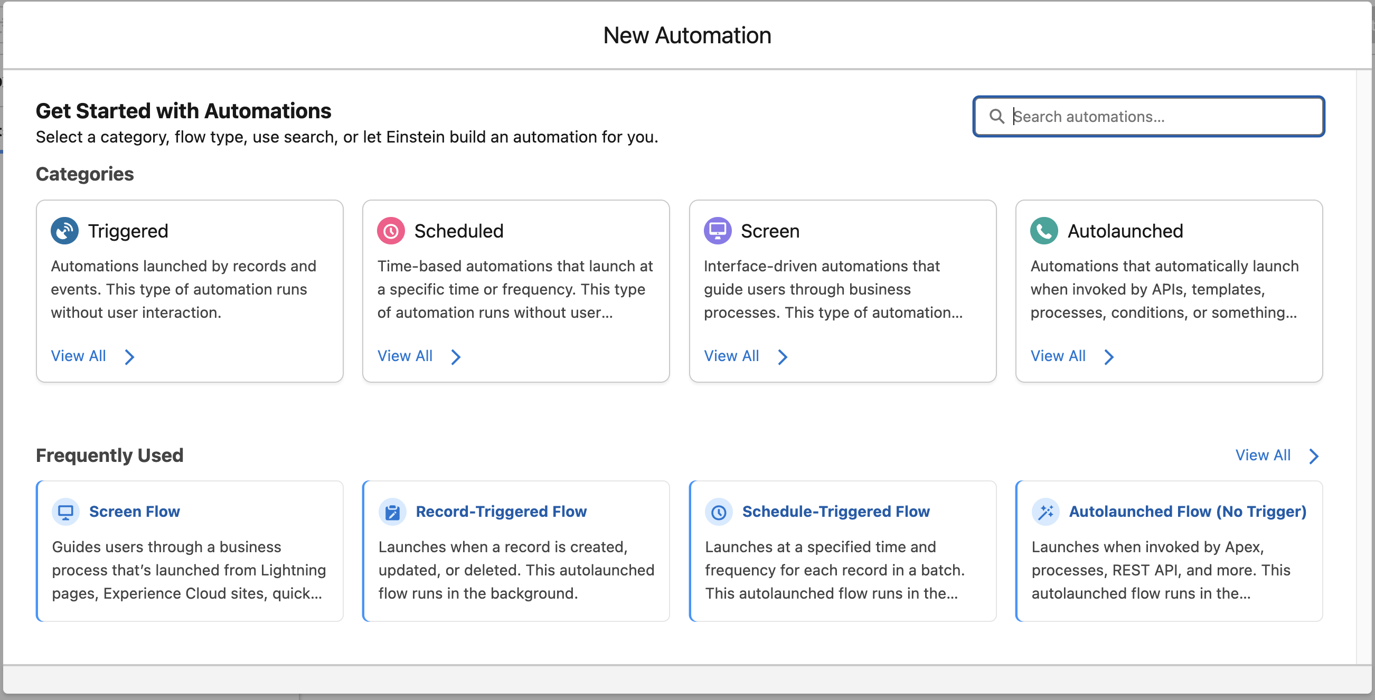Viewport: 1375px width, 700px height.
Task: Click the search magnifier icon
Action: (997, 116)
